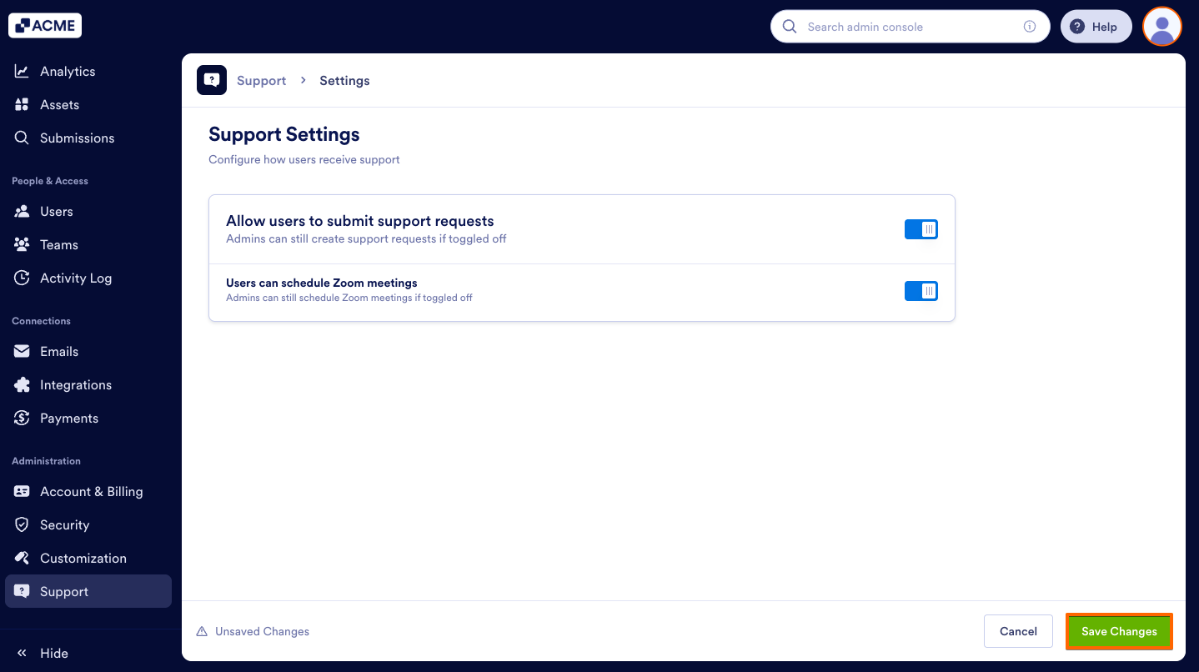Screen dimensions: 1199x672
Task: Click the Integrations puzzle icon
Action: tap(22, 385)
